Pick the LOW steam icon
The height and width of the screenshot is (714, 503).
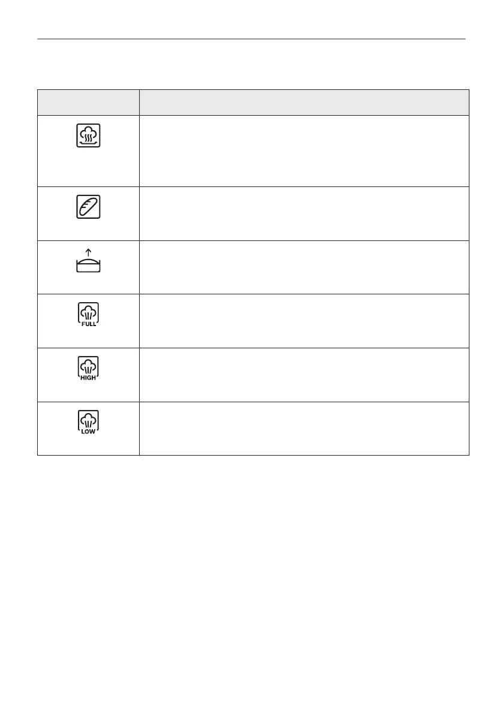88,422
